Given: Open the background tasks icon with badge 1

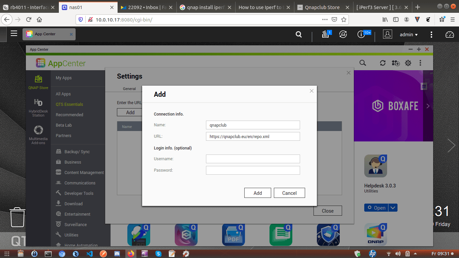Looking at the screenshot, I should pyautogui.click(x=326, y=34).
